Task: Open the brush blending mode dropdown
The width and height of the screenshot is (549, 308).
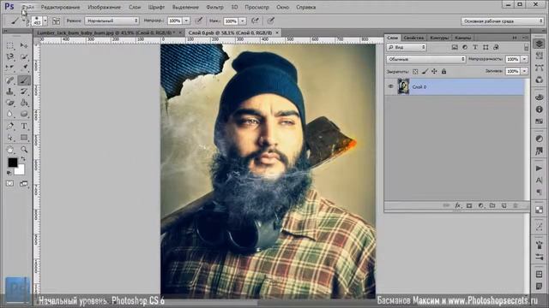Action: (x=112, y=21)
